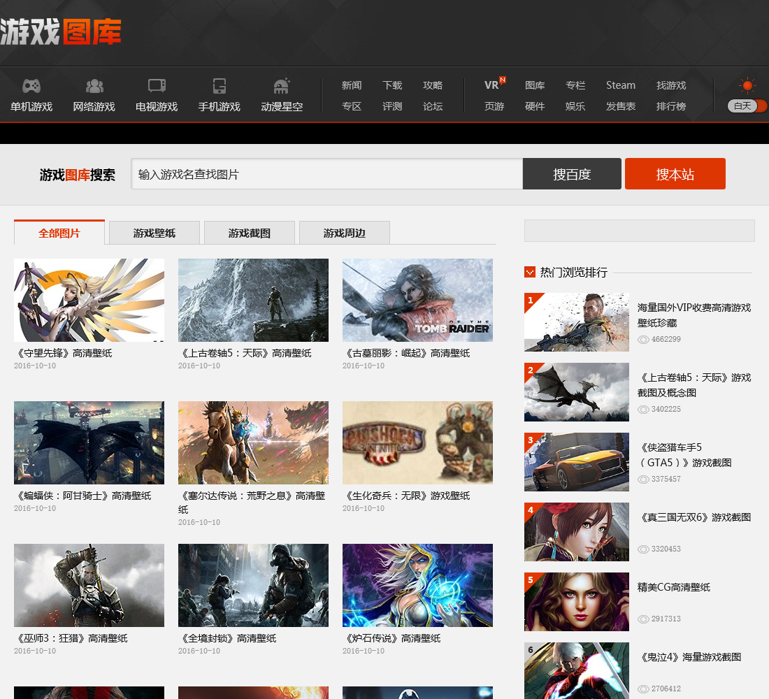Open the 炉石传说 wallpaper thumbnail

(x=418, y=585)
